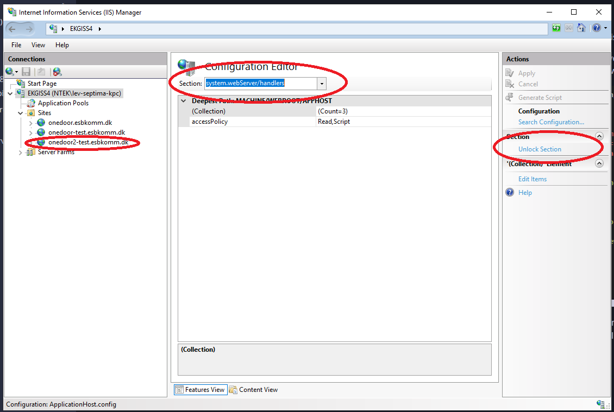Open the Refresh icon in the address toolbar
614x412 pixels.
pos(556,28)
